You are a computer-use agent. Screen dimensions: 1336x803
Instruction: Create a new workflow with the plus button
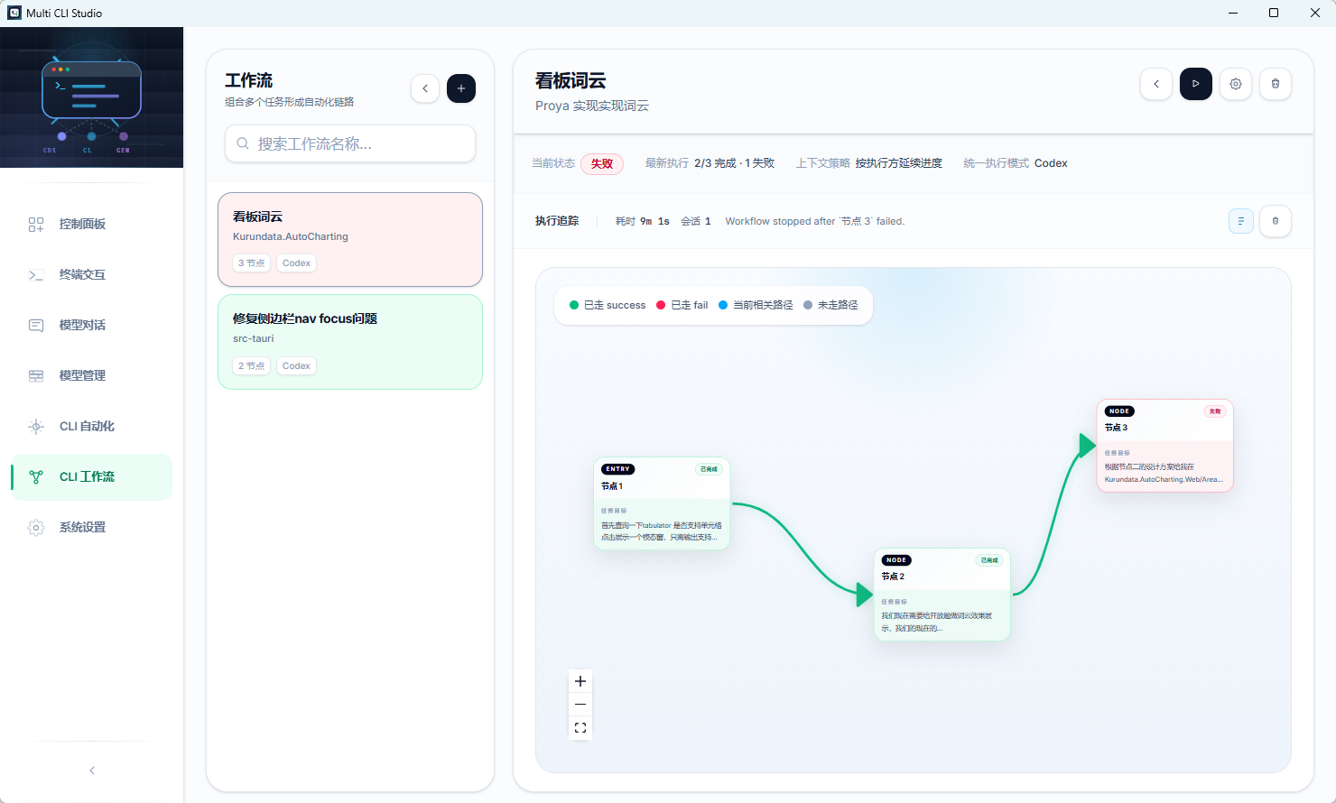[461, 88]
